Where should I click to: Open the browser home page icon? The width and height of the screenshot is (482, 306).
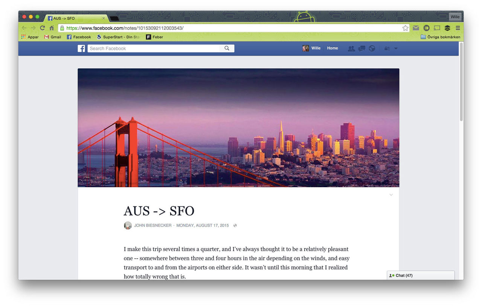[x=52, y=28]
